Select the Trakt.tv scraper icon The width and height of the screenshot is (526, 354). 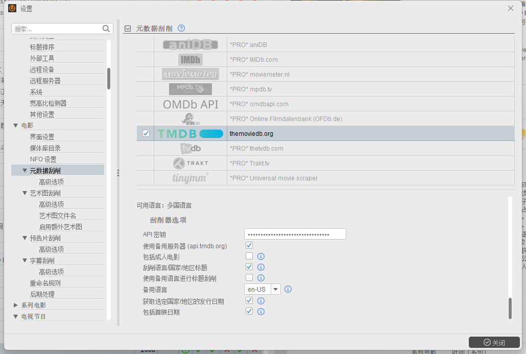coord(189,163)
